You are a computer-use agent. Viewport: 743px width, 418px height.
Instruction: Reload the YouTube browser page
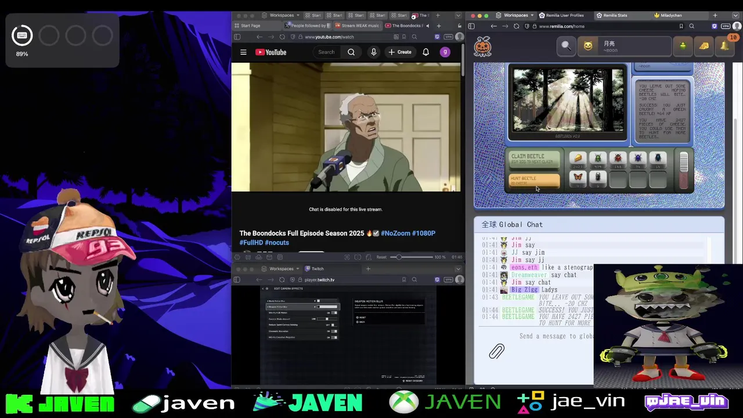coord(282,37)
